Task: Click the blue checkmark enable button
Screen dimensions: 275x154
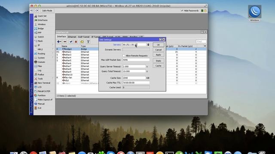Action: pyautogui.click(x=71, y=42)
